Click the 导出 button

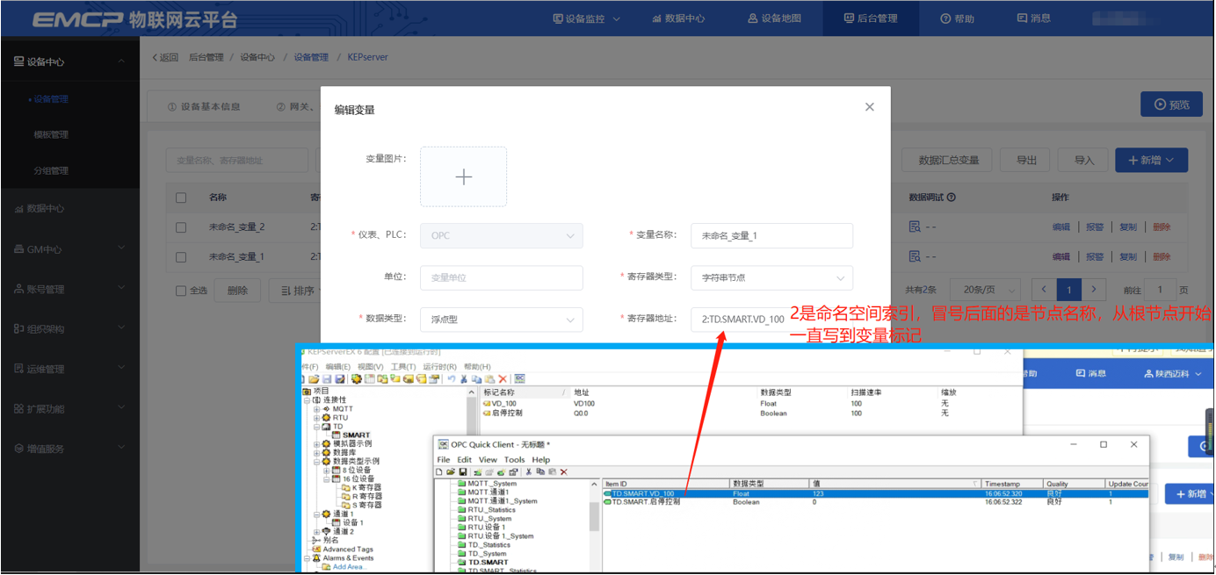tap(1026, 160)
